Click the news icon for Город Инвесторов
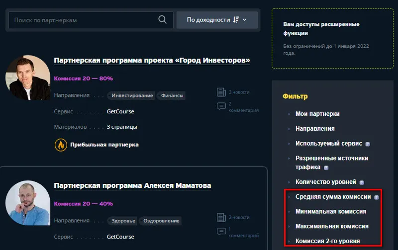This screenshot has width=398, height=250. [x=221, y=92]
